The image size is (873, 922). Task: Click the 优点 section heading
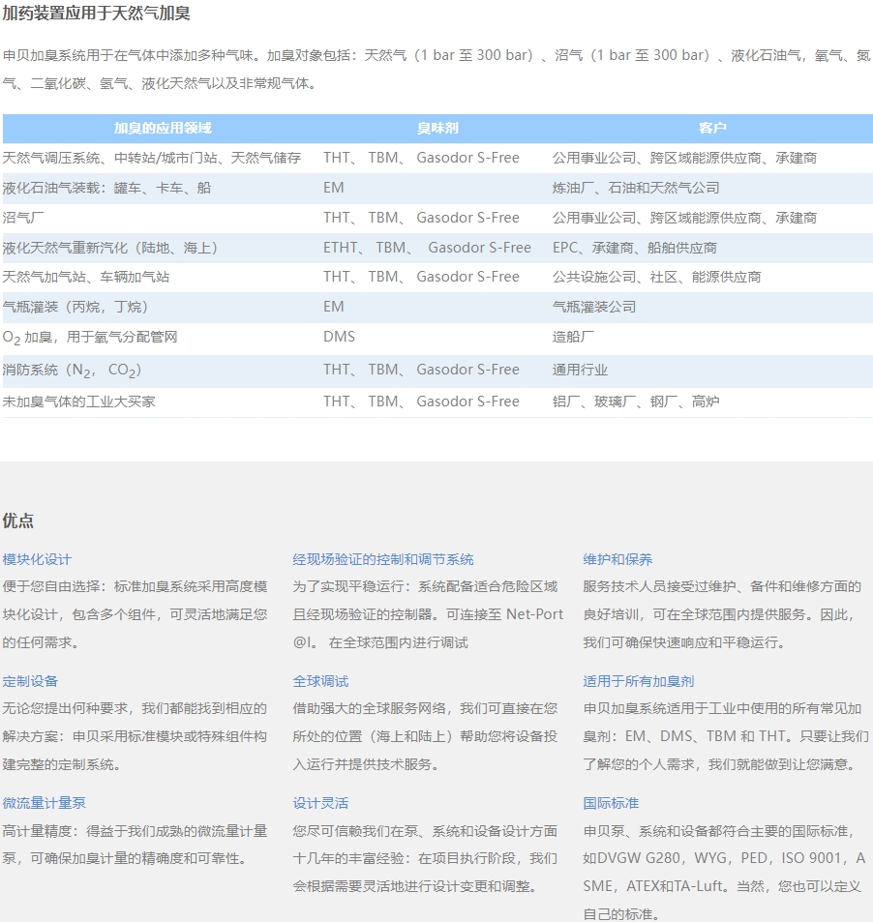tap(18, 520)
